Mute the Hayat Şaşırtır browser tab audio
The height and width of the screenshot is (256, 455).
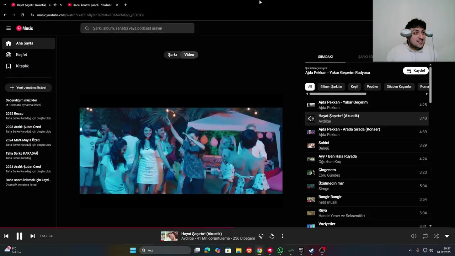[x=55, y=5]
